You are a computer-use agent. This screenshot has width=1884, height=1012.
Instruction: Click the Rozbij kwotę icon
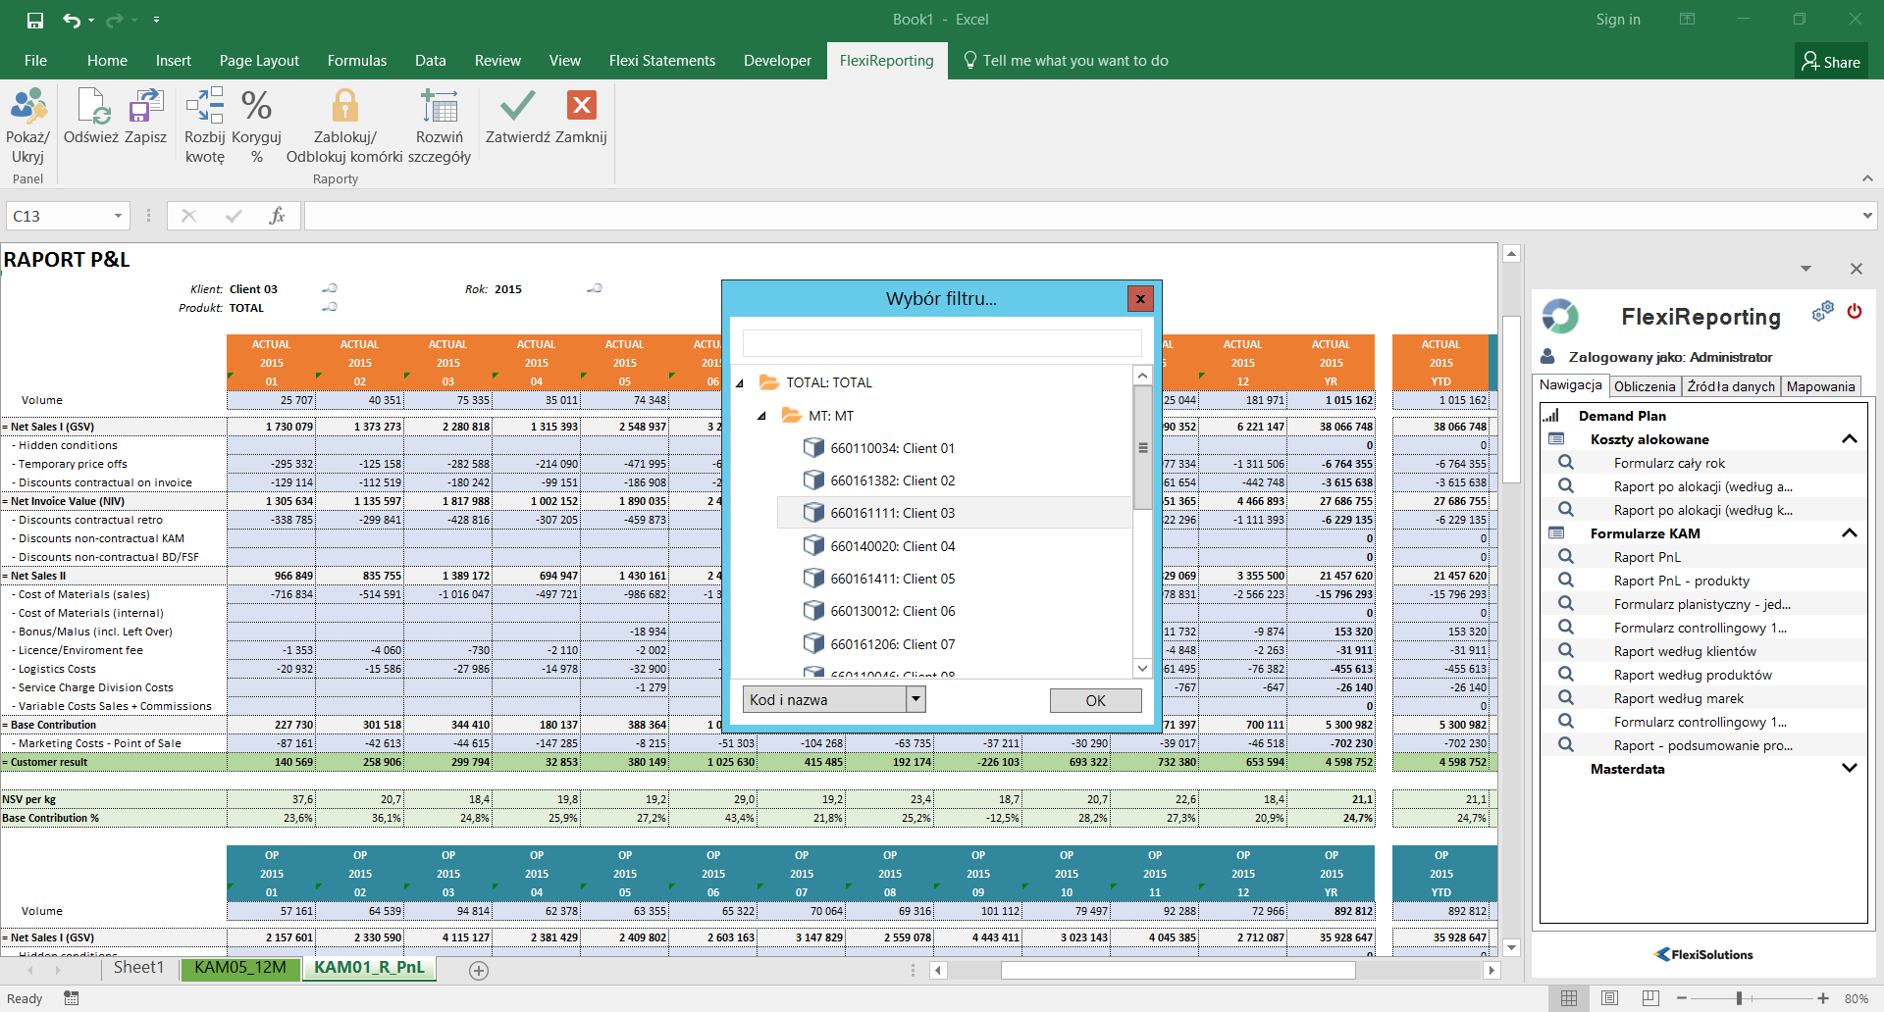point(205,107)
